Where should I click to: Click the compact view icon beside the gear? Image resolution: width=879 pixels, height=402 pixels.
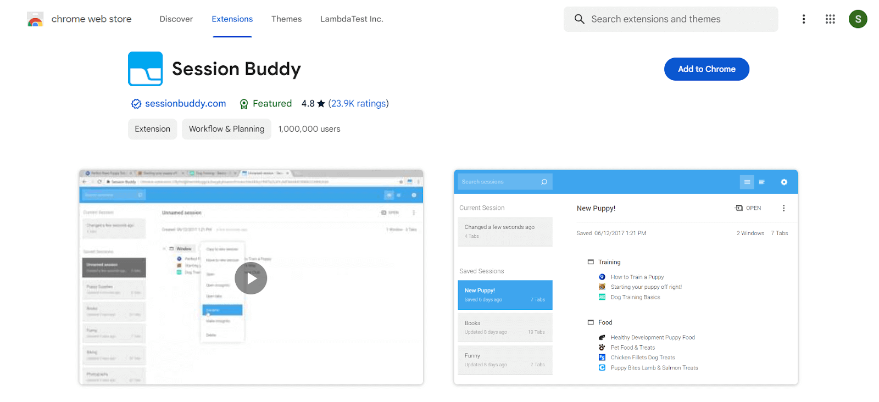pos(761,182)
